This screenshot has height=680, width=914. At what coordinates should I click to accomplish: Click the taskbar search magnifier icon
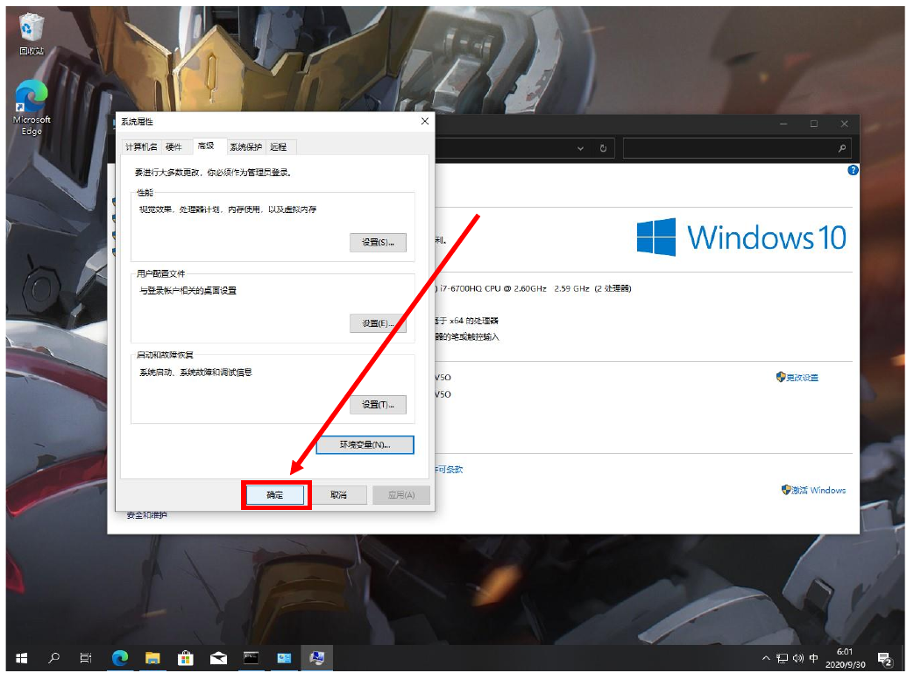[54, 657]
